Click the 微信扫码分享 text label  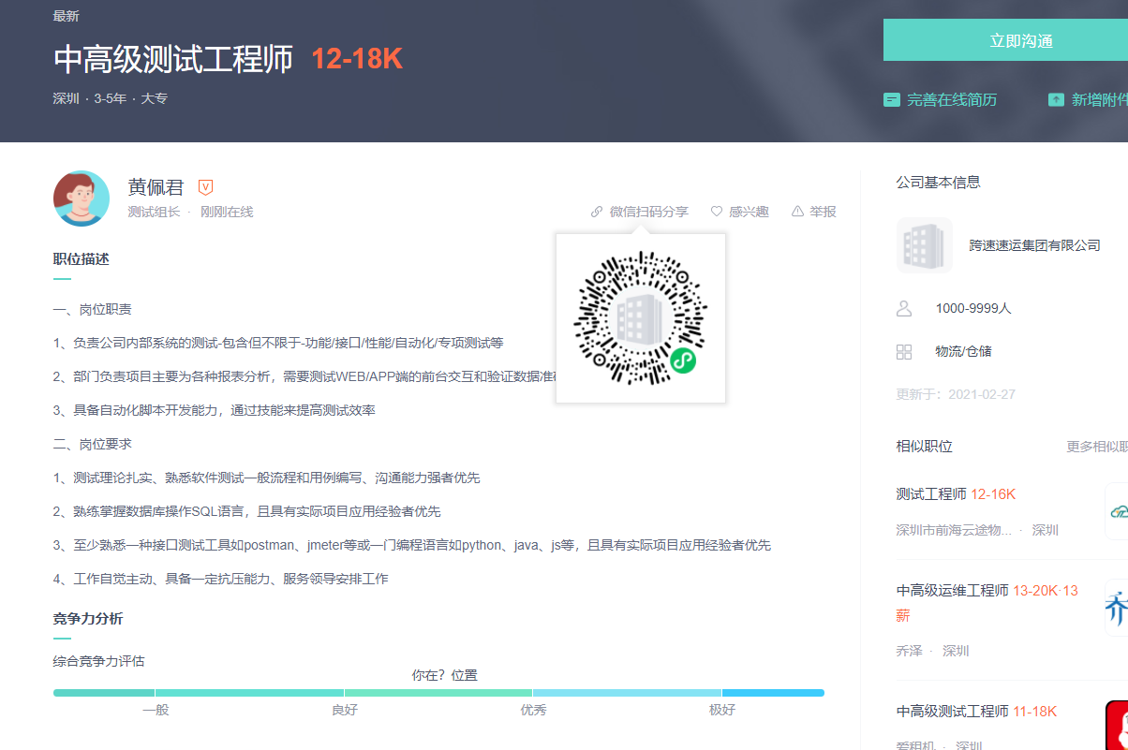(648, 212)
